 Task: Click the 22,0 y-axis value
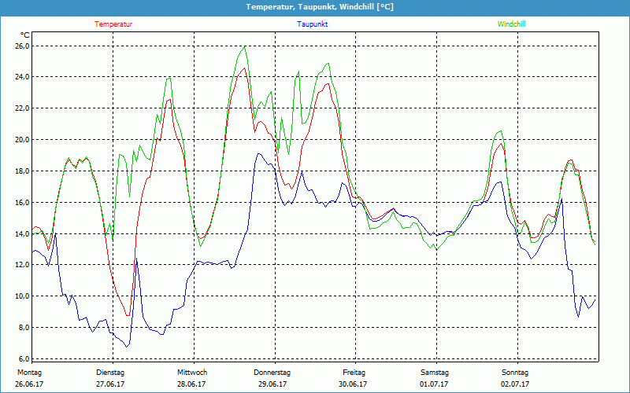click(22, 108)
